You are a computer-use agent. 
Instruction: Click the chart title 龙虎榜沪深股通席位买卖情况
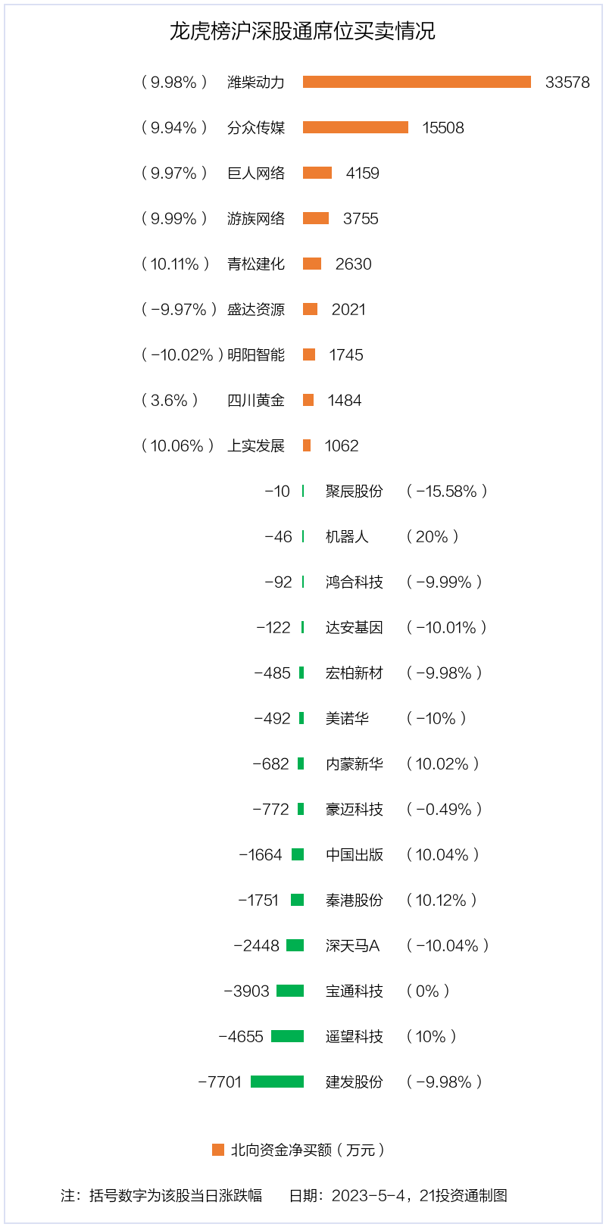pyautogui.click(x=302, y=31)
